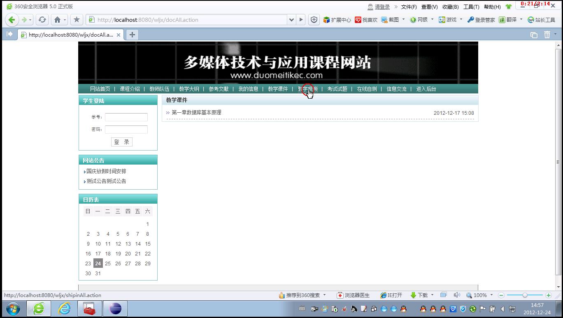Screen dimensions: 563x318
Task: Expand the trash icon dropdown arrow
Action: 555,34
